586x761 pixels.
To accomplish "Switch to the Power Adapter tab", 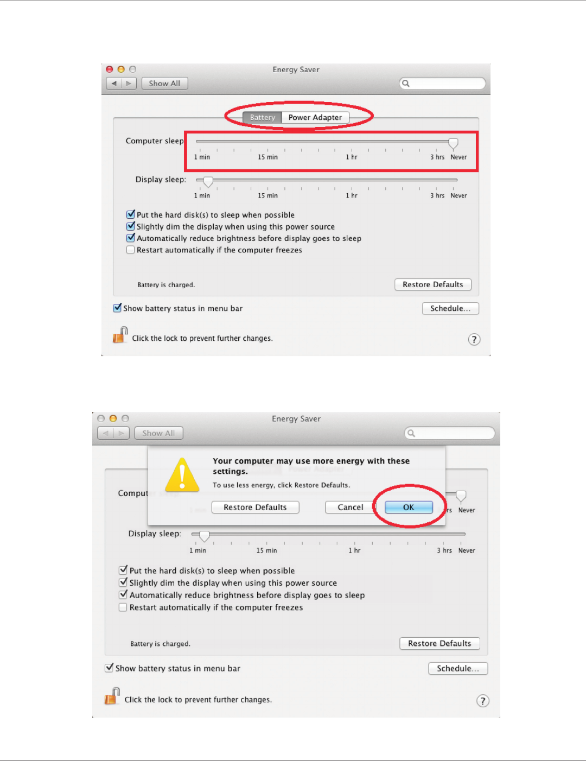I will [x=315, y=117].
